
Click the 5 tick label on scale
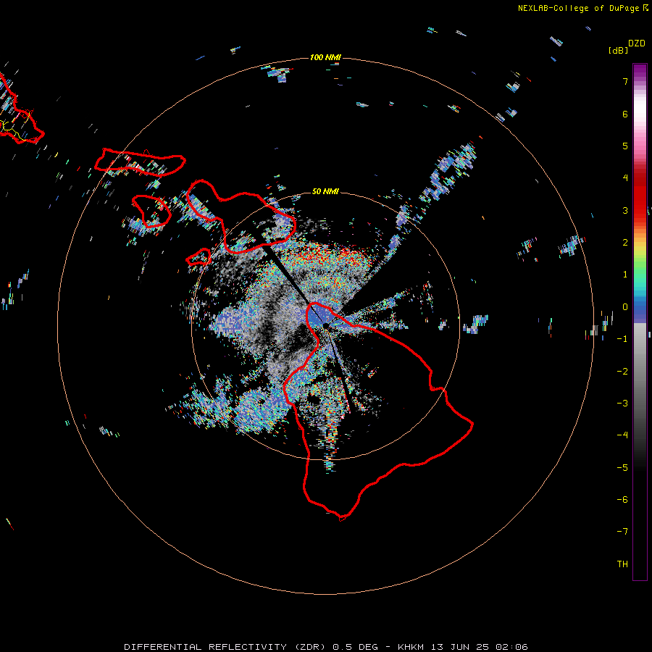tap(625, 146)
